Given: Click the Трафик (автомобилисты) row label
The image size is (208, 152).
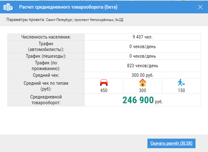Looking at the screenshot, I should pos(46,47).
